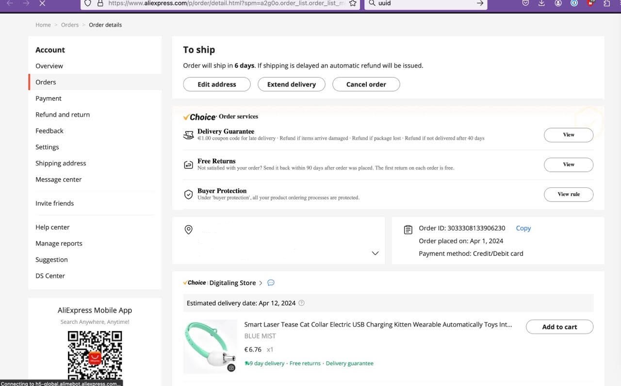Image resolution: width=621 pixels, height=386 pixels.
Task: Open the browser account icon
Action: pyautogui.click(x=558, y=3)
